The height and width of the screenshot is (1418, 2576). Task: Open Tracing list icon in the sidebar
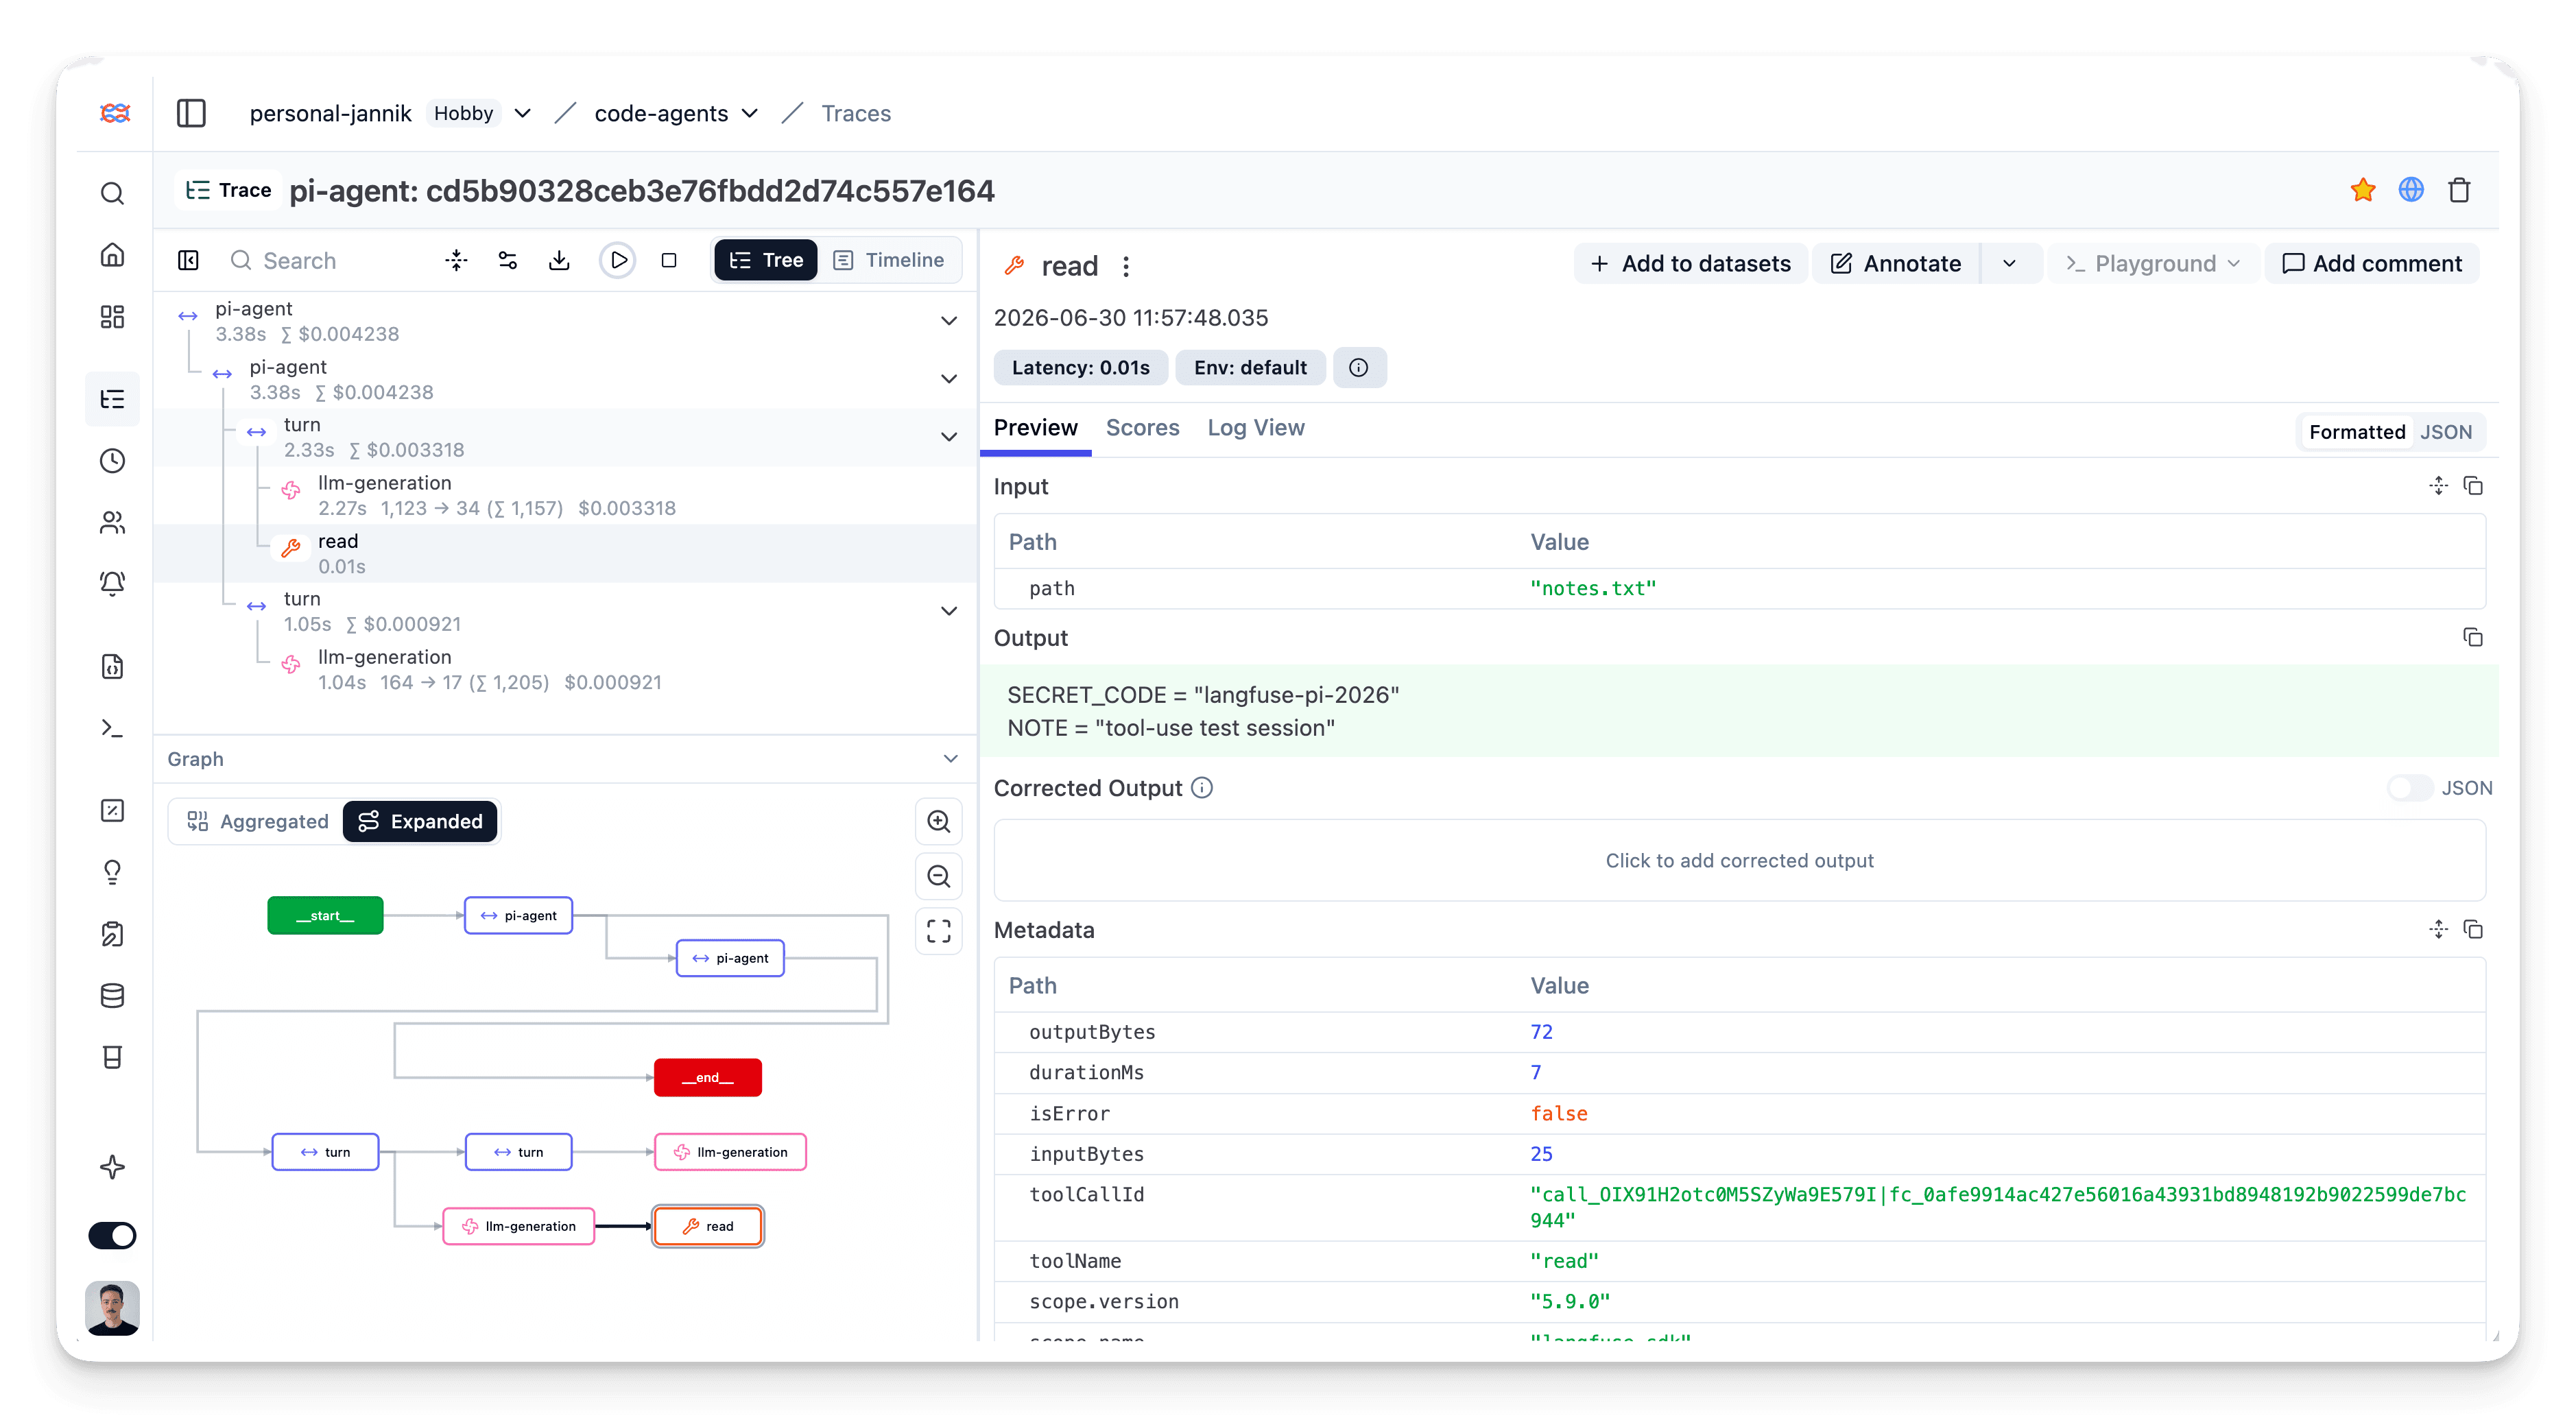point(113,399)
